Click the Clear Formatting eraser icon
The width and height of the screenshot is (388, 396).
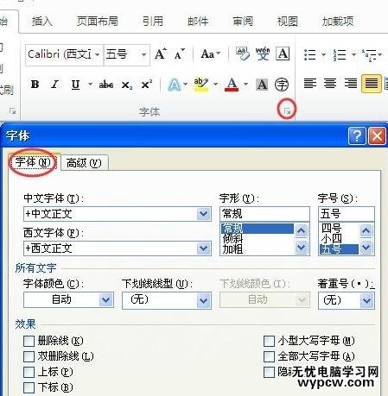click(243, 53)
